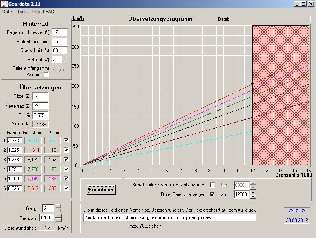Click the Felgendurchmesser input field
The width and height of the screenshot is (316, 238).
(x=60, y=32)
